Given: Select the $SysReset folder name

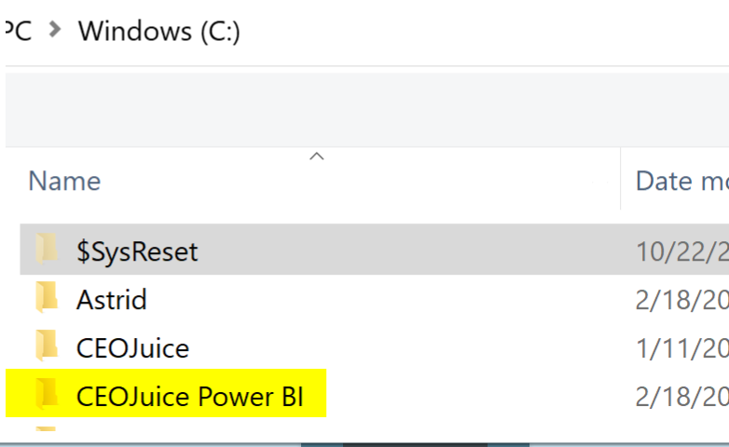Looking at the screenshot, I should [x=137, y=251].
